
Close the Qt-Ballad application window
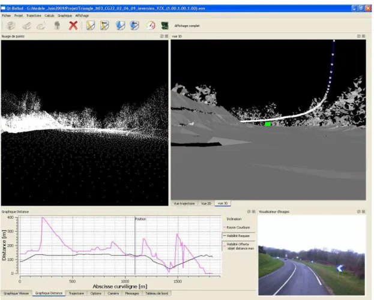(x=368, y=8)
